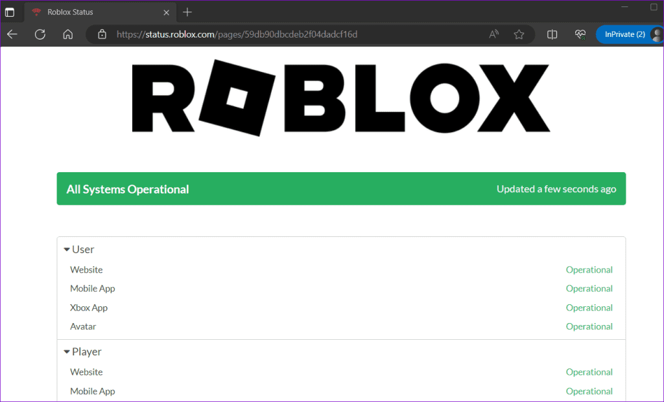Check Website status under User
The height and width of the screenshot is (402, 664).
click(x=86, y=269)
